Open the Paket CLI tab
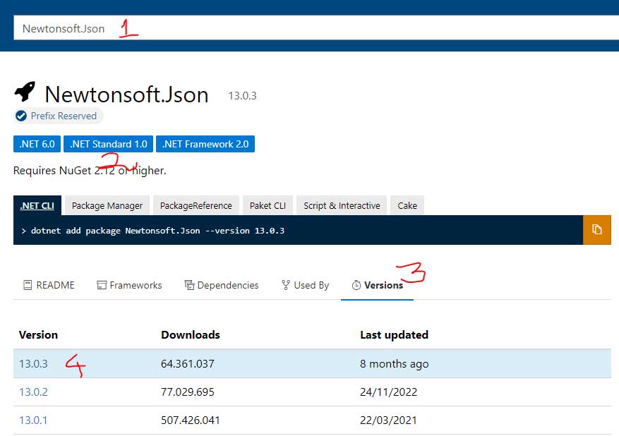619x436 pixels. tap(268, 205)
